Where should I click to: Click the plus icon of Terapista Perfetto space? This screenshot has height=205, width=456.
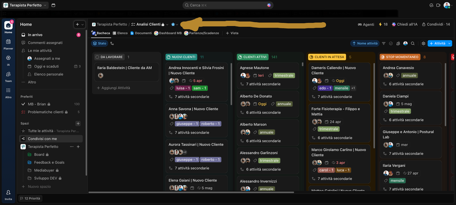(78, 147)
